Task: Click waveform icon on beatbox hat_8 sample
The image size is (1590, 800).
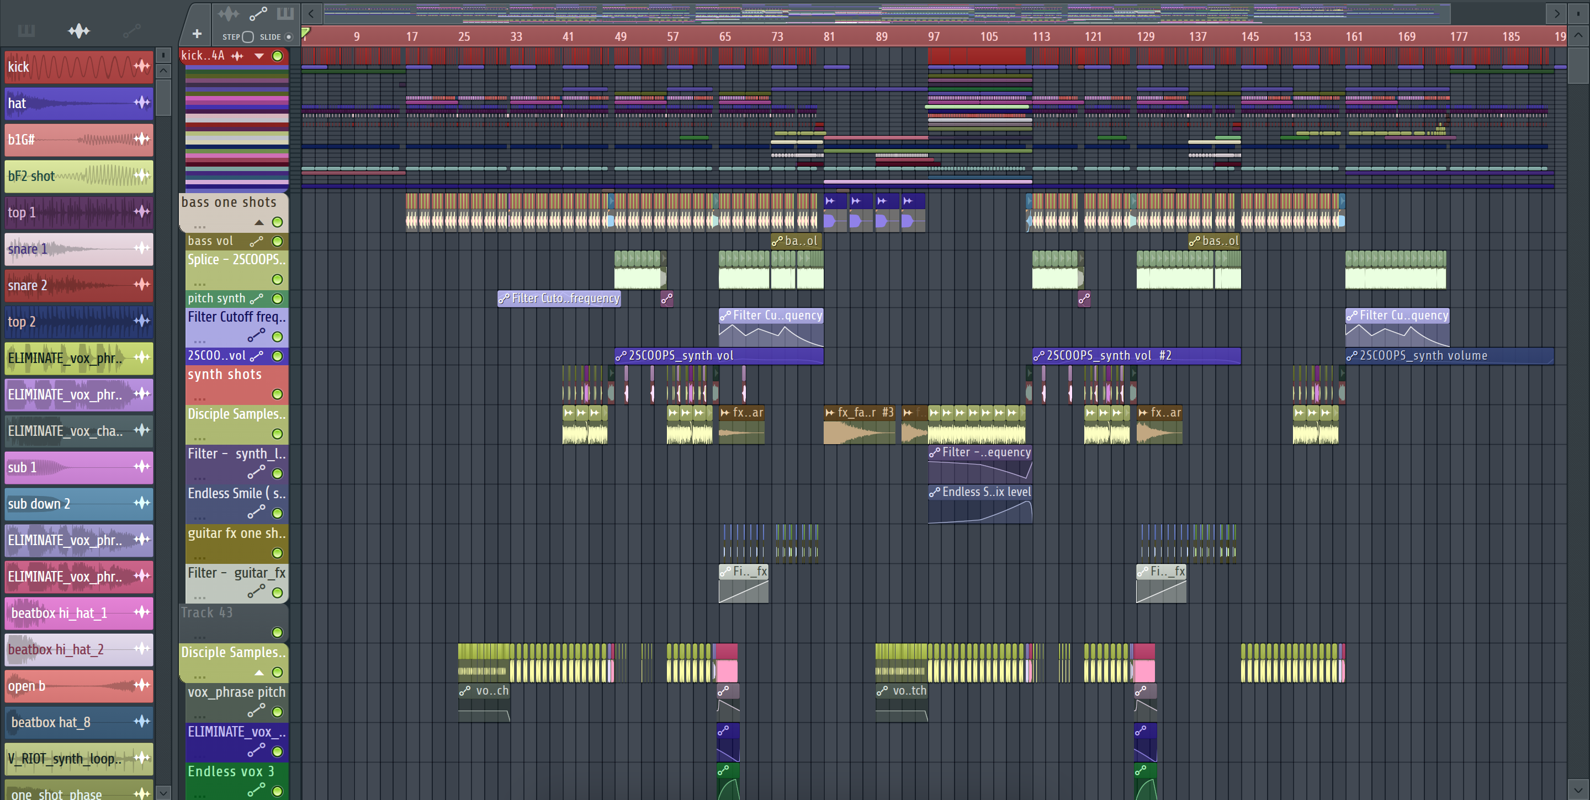Action: (142, 722)
